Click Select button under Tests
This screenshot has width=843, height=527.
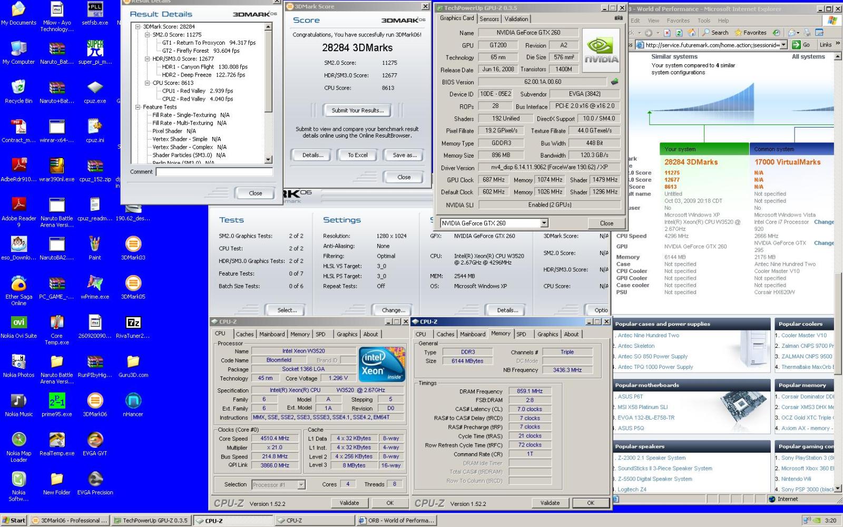[287, 310]
